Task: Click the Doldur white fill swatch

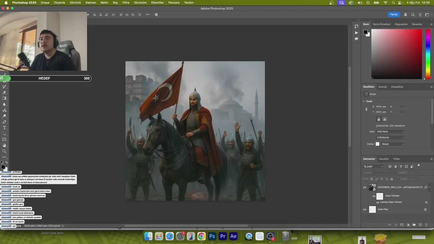Action: (x=377, y=144)
